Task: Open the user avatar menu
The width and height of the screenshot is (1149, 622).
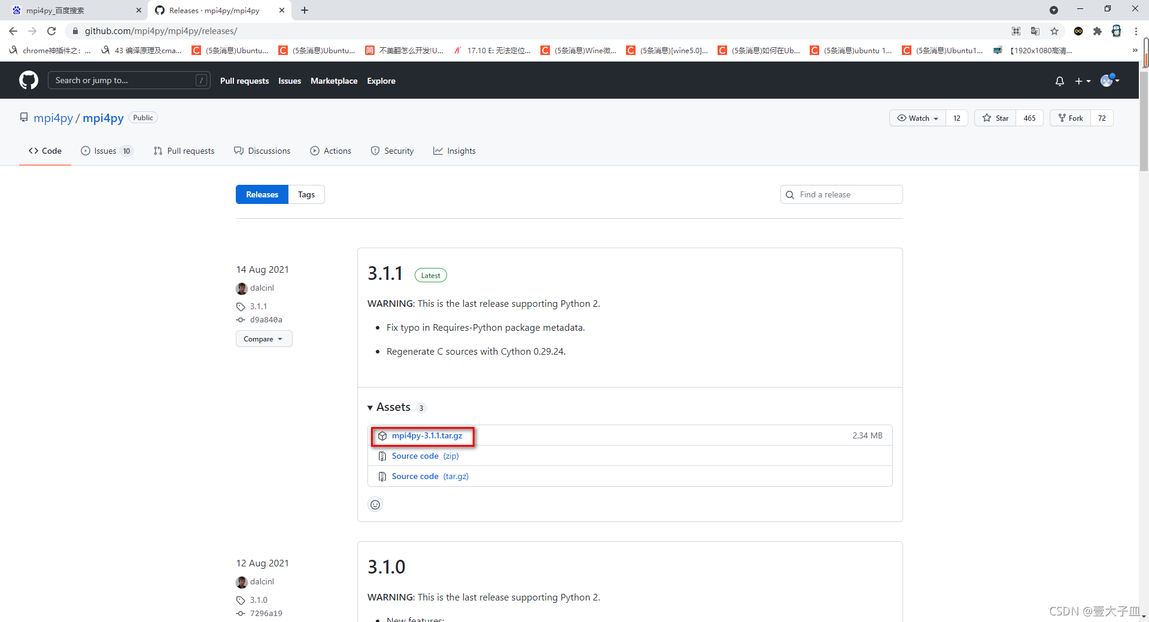Action: pos(1110,80)
